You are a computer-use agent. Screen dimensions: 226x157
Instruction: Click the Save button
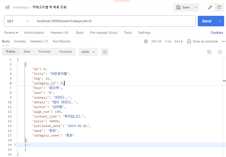coord(183,7)
